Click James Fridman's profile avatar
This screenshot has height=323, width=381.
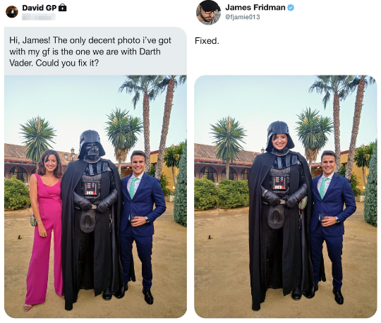[208, 13]
